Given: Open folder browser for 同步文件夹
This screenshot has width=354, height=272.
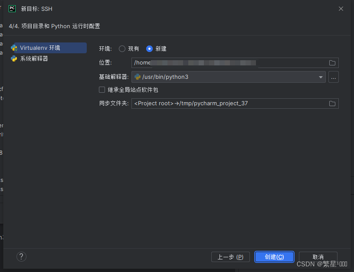Looking at the screenshot, I should [332, 103].
